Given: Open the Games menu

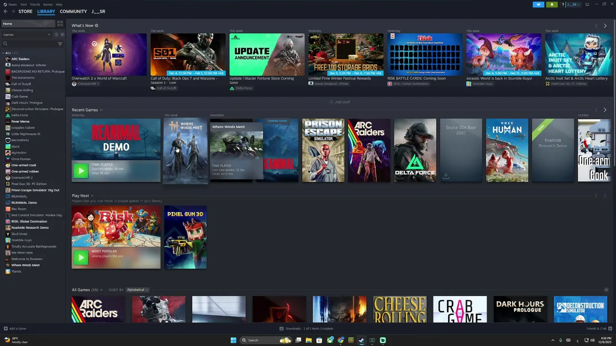Looking at the screenshot, I should pyautogui.click(x=48, y=4).
